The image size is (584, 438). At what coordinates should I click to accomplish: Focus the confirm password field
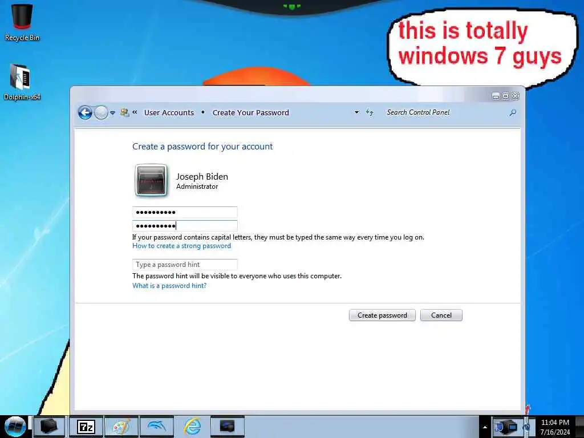click(185, 226)
